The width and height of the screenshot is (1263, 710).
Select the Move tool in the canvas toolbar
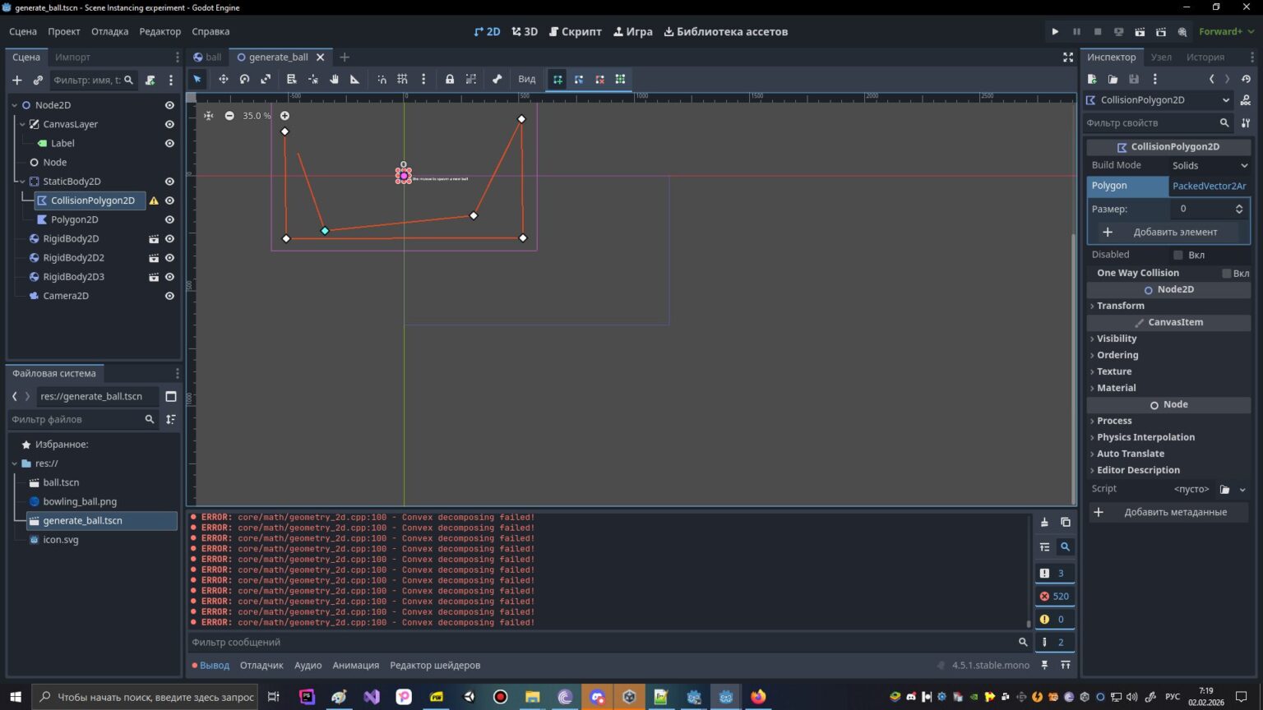[x=223, y=79]
